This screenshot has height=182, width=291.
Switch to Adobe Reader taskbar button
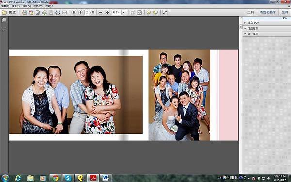tap(93, 178)
